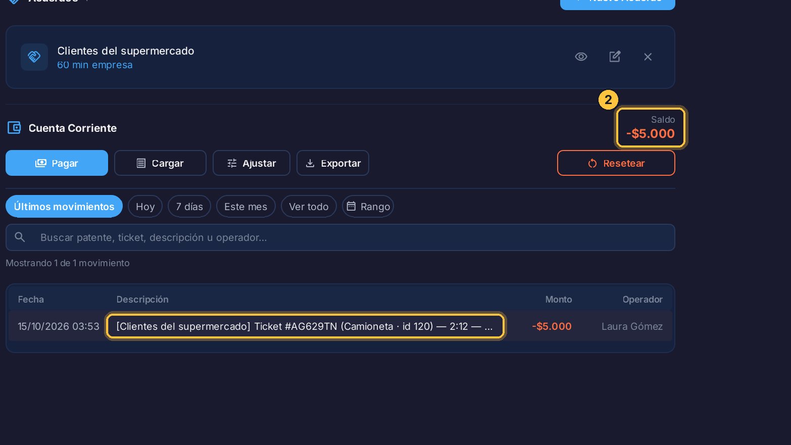Open the Ticket #AG629TN movement description
Viewport: 791px width, 445px height.
coord(305,326)
